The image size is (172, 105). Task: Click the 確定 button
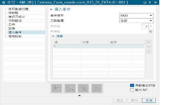click(x=120, y=100)
